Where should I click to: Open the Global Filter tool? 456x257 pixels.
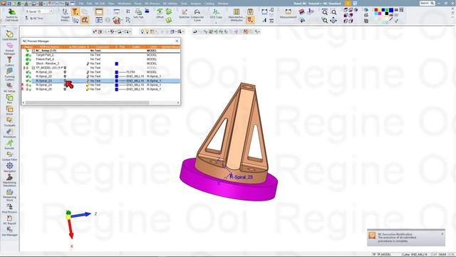[x=9, y=156]
